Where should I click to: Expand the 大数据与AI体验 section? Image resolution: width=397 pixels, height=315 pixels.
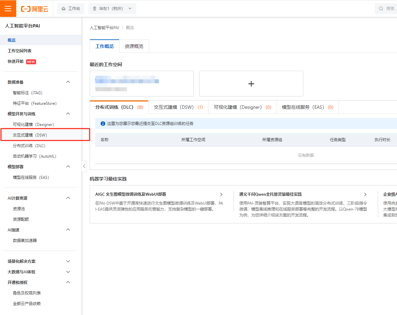pyautogui.click(x=68, y=272)
